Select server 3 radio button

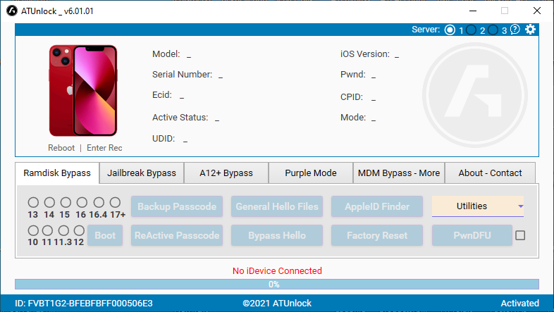point(493,30)
